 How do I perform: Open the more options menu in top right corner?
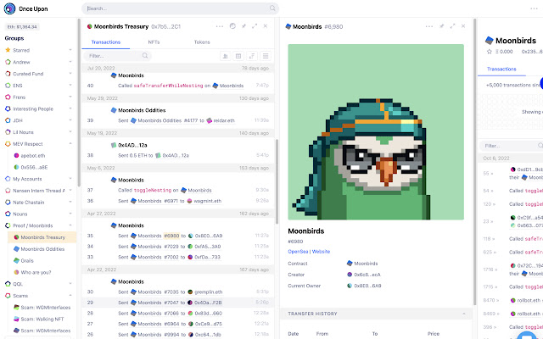click(x=534, y=8)
